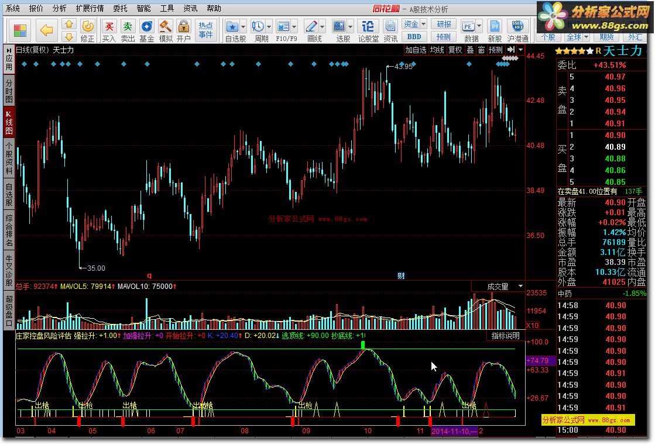The height and width of the screenshot is (445, 655).
Task: Switch to the 个股资料 sidebar tab
Action: 9,157
